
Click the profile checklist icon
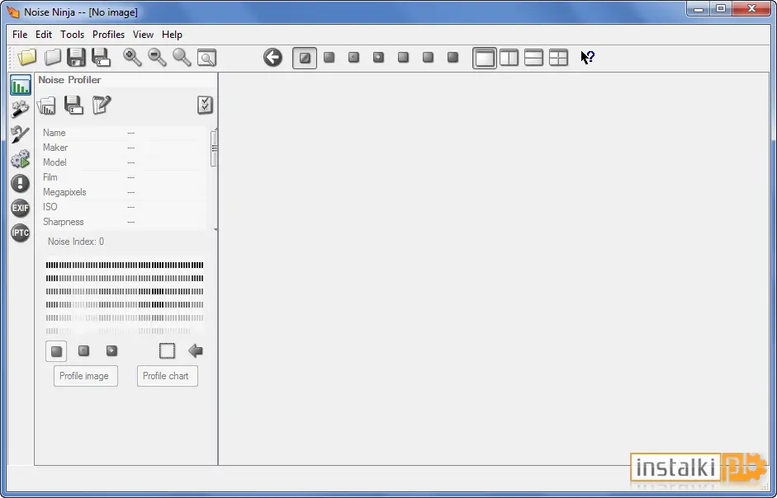click(x=205, y=105)
